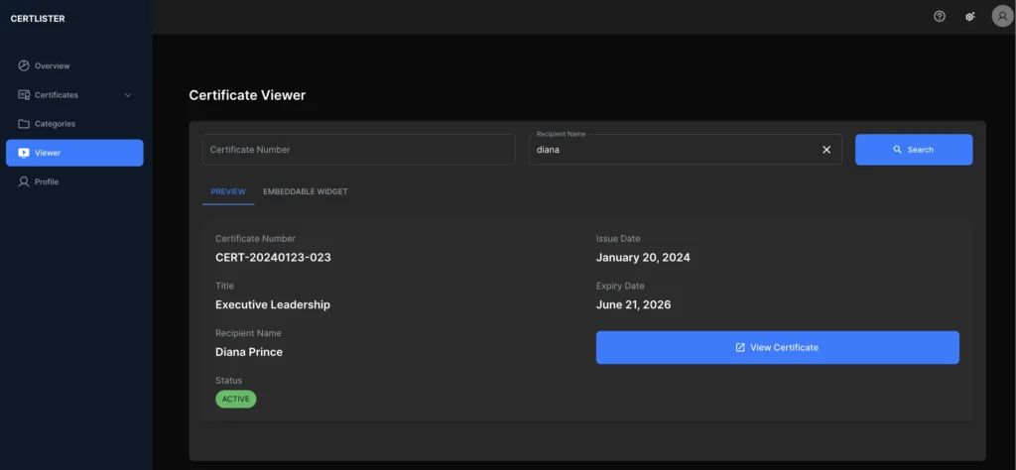Open Profile in the sidebar
The height and width of the screenshot is (470, 1016).
74,181
